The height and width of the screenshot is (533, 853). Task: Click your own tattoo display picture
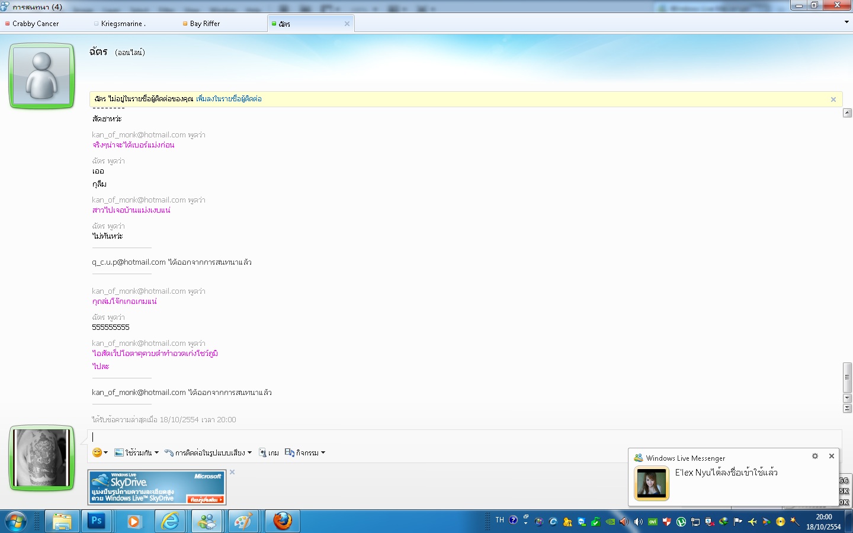coord(41,458)
